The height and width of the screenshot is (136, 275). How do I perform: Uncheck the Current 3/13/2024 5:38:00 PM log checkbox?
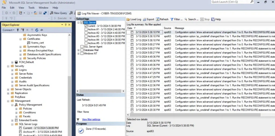coord(86,26)
